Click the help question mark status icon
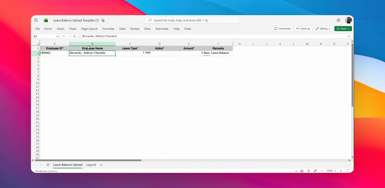The height and width of the screenshot is (188, 385). click(x=308, y=171)
